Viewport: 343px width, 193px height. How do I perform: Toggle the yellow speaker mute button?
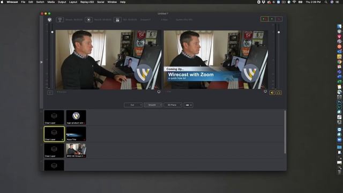(272, 93)
